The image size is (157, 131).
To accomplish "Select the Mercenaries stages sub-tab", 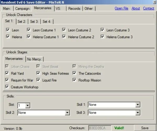I will pos(14,59).
